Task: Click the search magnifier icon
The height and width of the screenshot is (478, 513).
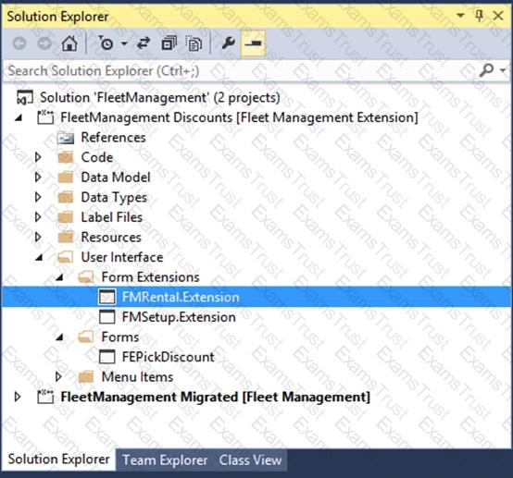Action: coord(486,70)
